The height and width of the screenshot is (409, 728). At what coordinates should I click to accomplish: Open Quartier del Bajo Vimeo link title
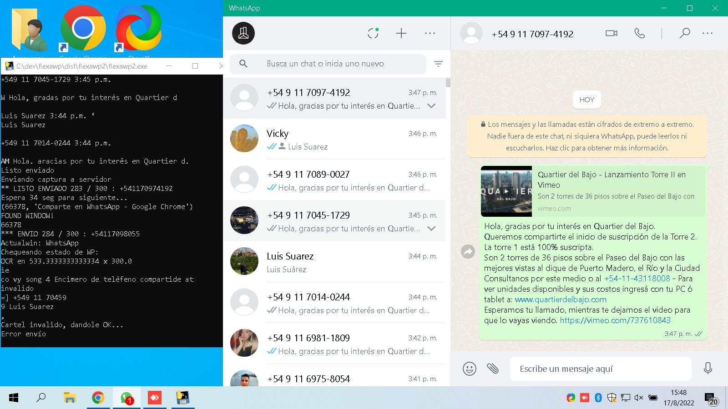[x=612, y=180]
